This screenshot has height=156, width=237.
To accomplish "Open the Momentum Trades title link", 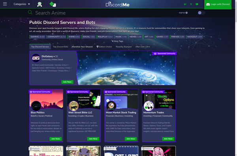I will click(154, 112).
